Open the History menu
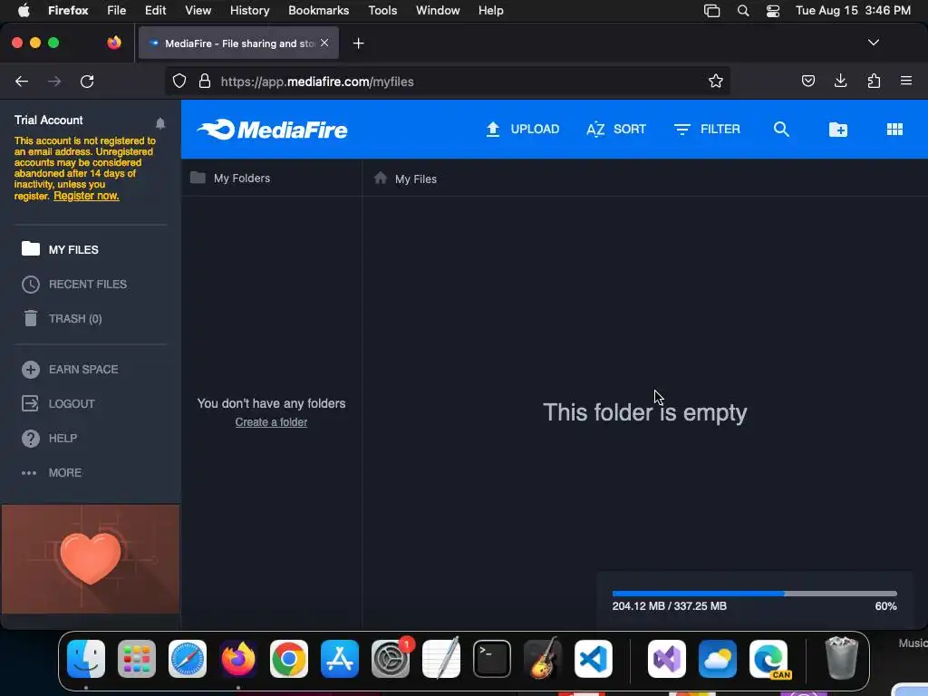Image resolution: width=928 pixels, height=696 pixels. pos(249,10)
